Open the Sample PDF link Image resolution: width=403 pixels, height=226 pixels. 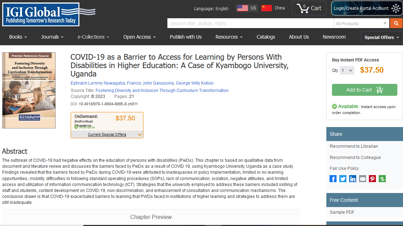click(x=342, y=212)
